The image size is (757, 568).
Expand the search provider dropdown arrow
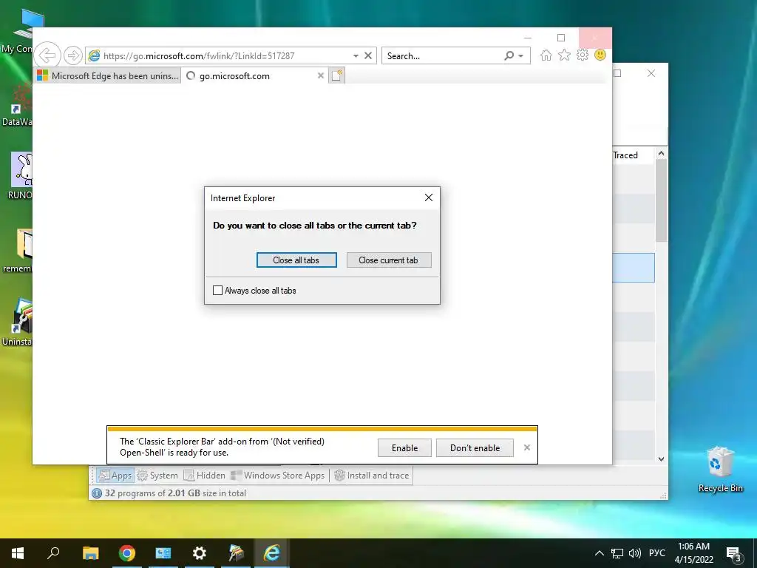[x=521, y=56]
